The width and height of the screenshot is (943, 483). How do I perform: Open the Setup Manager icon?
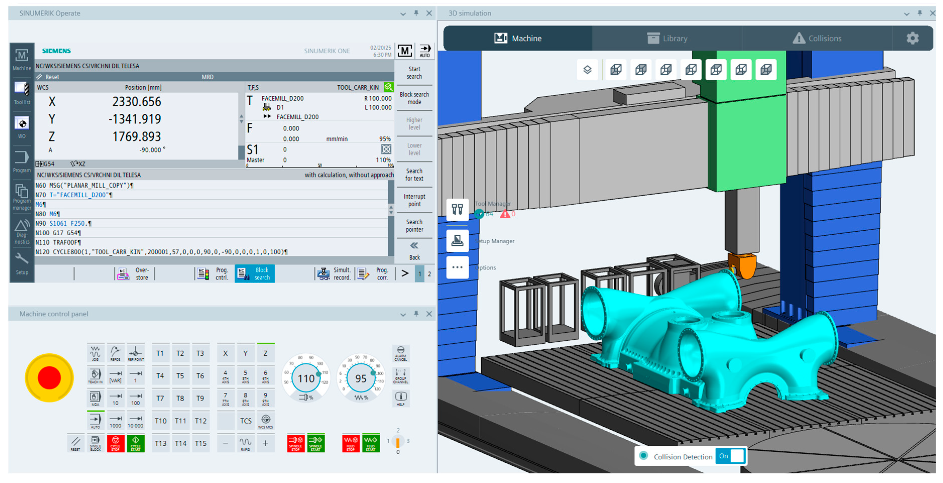[x=457, y=240]
